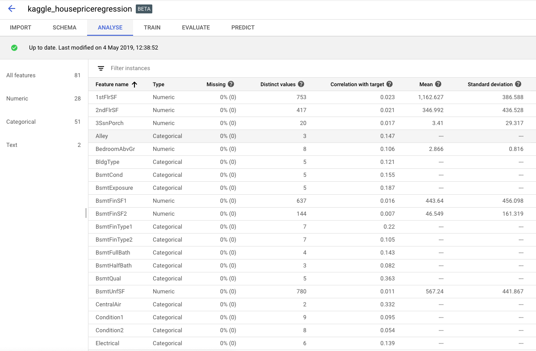Select the Condition1 feature row
Viewport: 536px width, 351px height.
pos(312,318)
